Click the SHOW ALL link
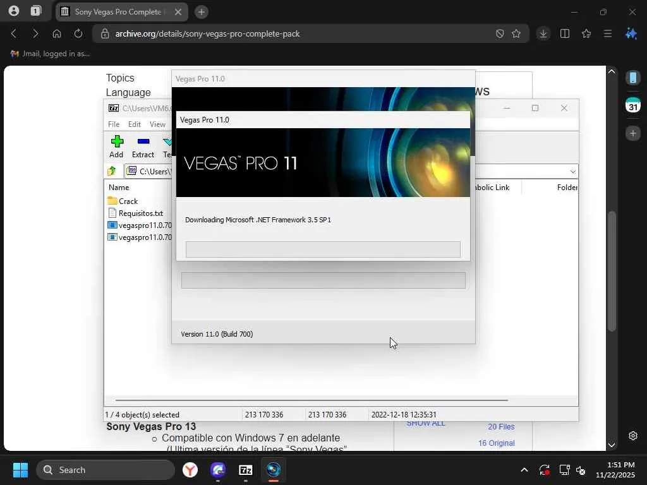 [x=425, y=424]
